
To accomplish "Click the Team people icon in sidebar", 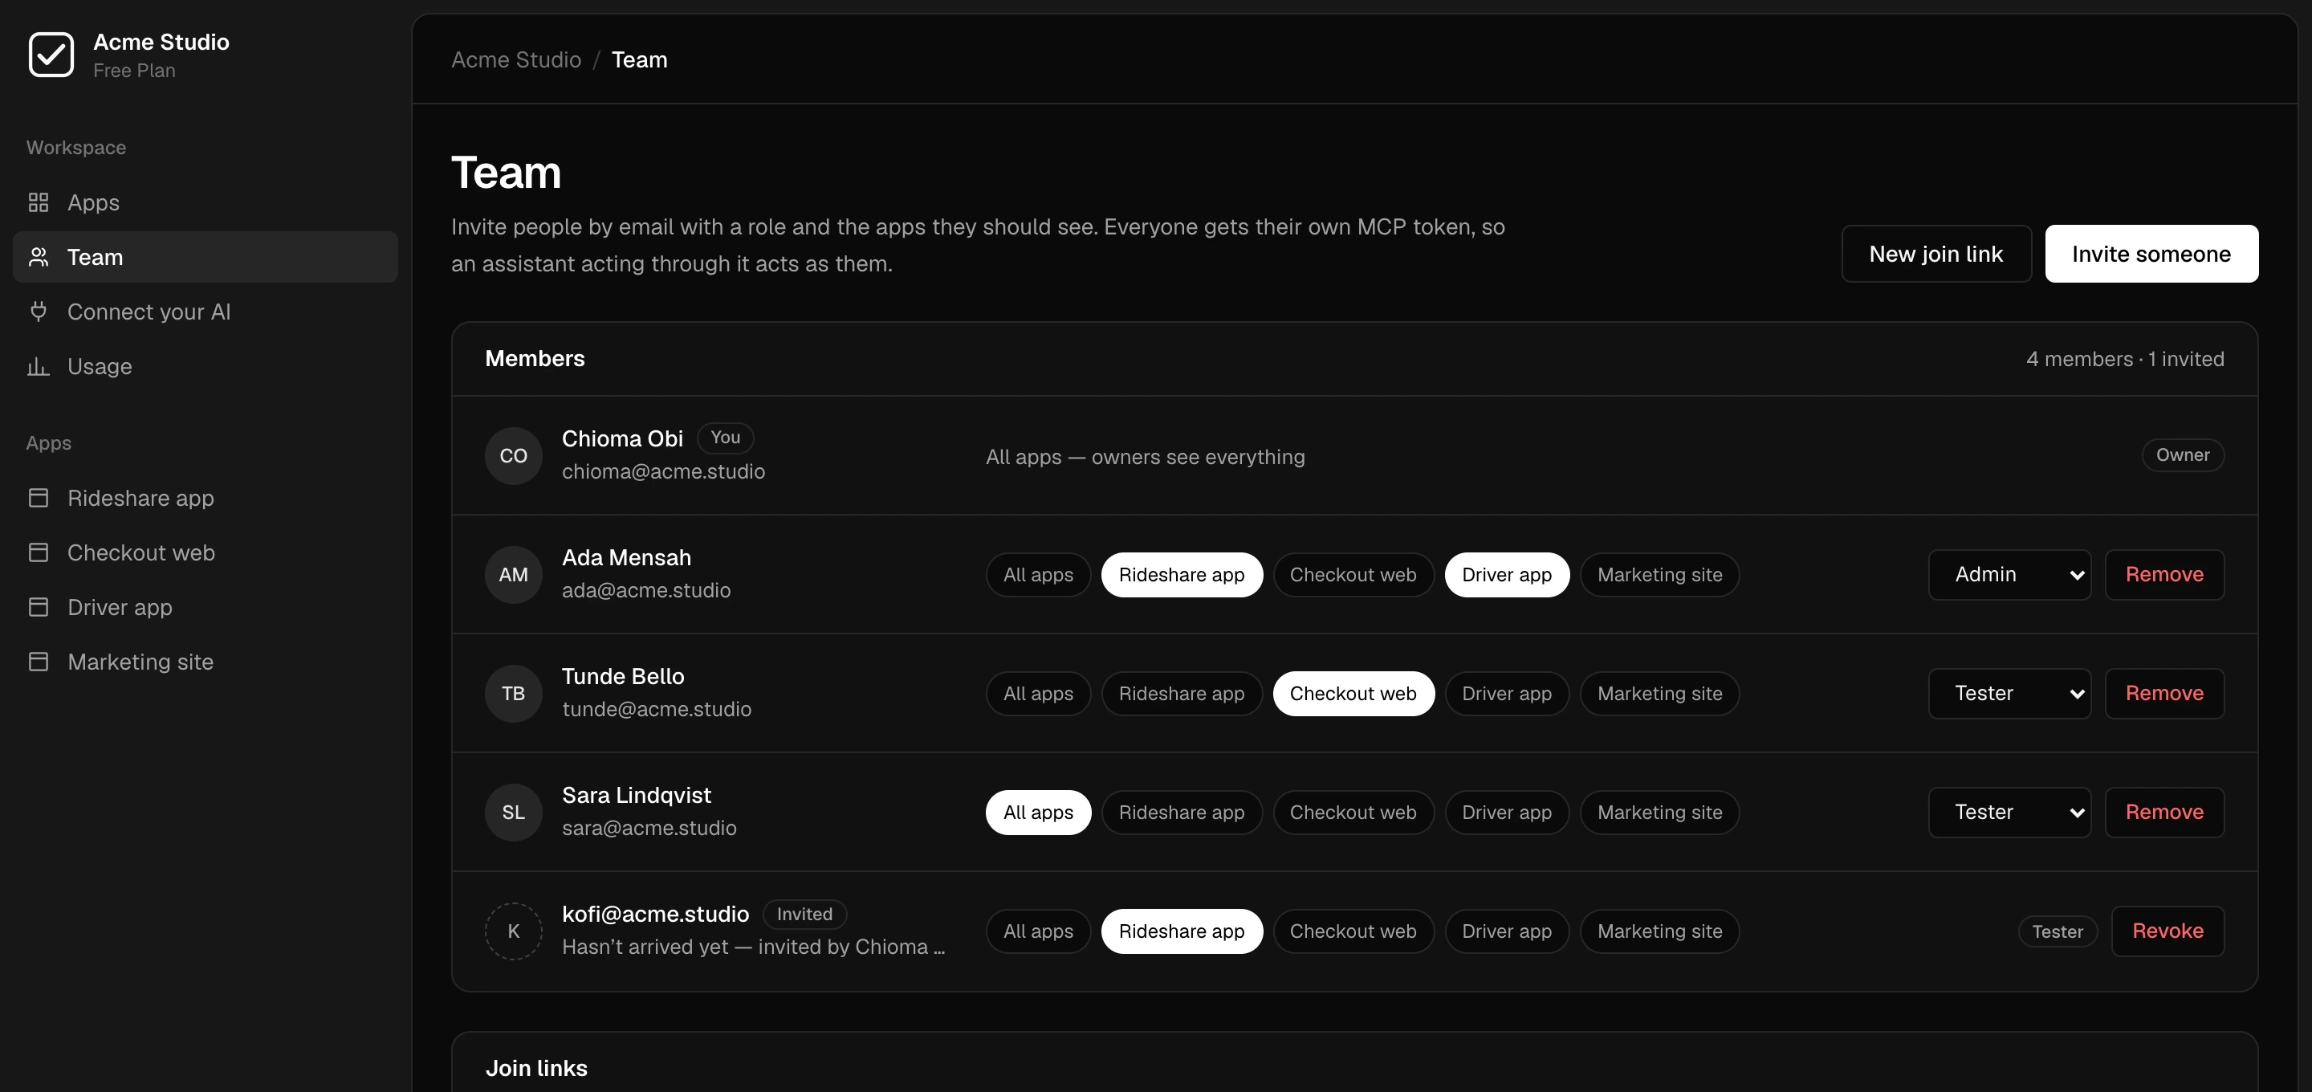I will (x=38, y=257).
